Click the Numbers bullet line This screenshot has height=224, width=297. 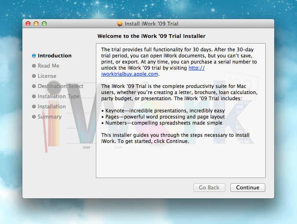(x=162, y=123)
